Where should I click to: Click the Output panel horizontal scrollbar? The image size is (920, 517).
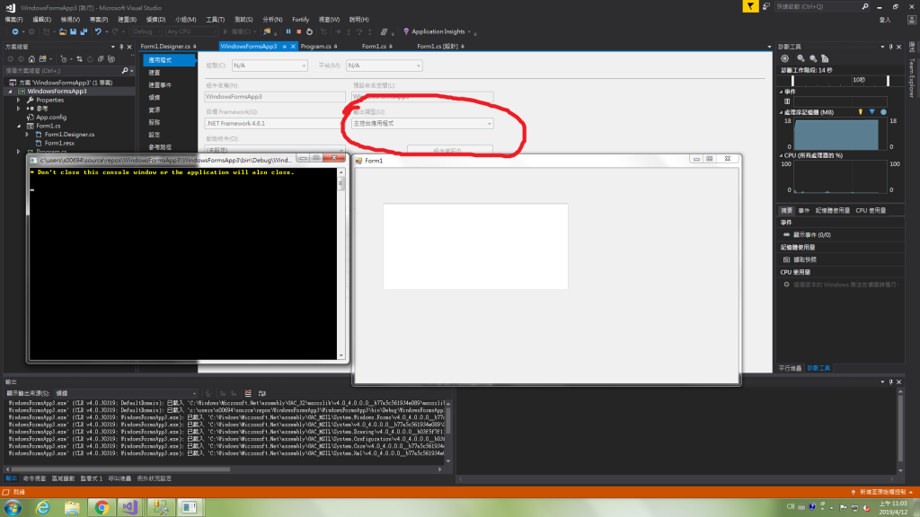(120, 469)
